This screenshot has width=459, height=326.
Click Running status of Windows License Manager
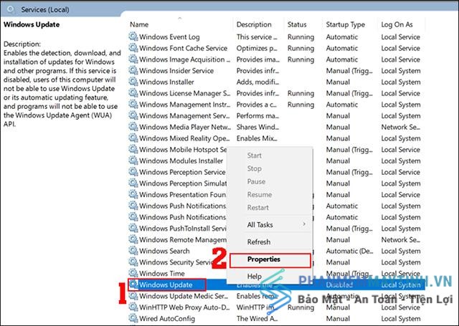click(x=301, y=93)
